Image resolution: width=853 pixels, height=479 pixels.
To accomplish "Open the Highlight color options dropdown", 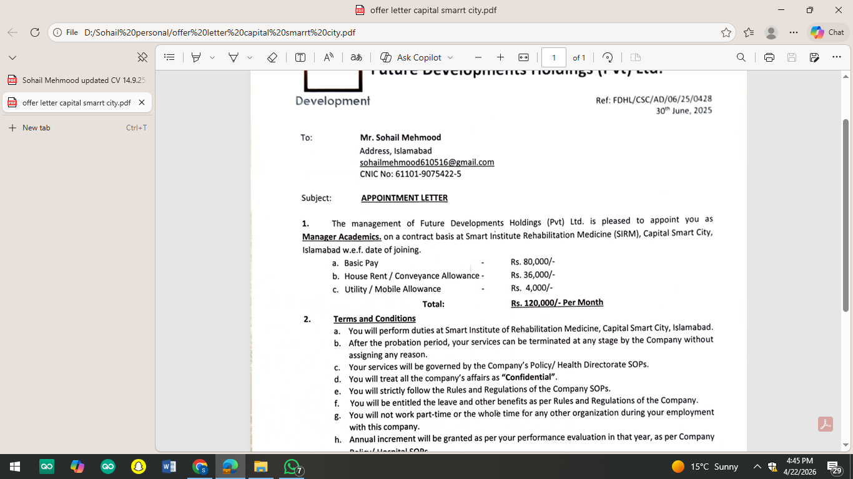I will pos(212,57).
